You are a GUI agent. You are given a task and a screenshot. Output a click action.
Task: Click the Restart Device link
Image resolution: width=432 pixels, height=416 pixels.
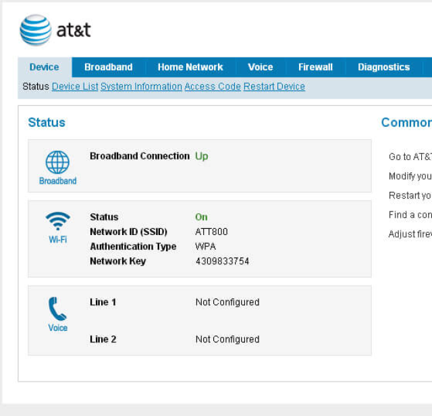click(x=274, y=86)
